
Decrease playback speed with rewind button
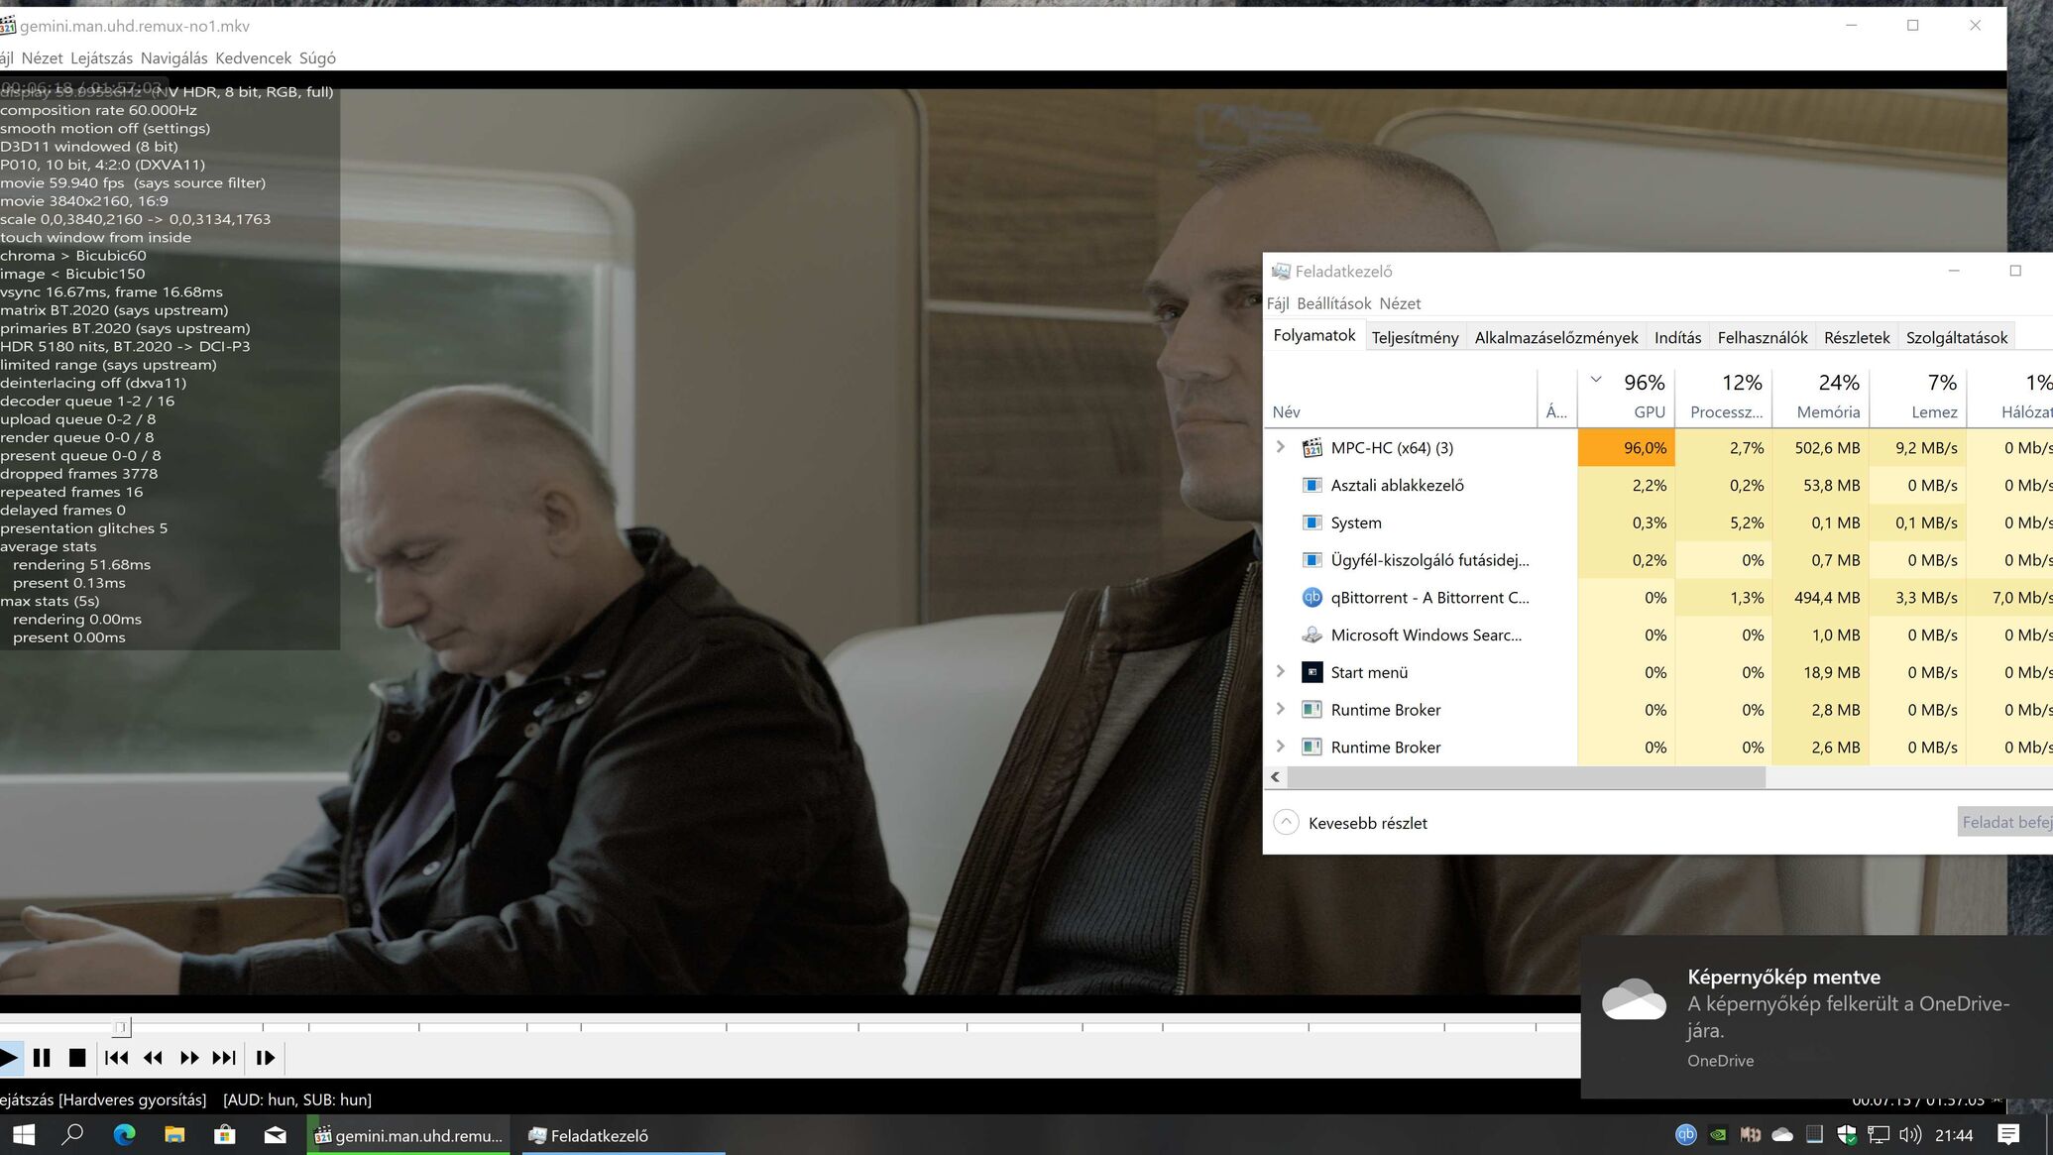point(153,1058)
